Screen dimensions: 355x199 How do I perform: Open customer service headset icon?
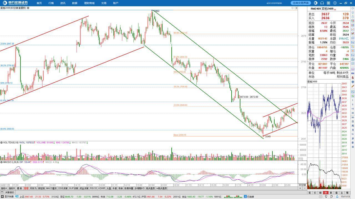pyautogui.click(x=322, y=3)
